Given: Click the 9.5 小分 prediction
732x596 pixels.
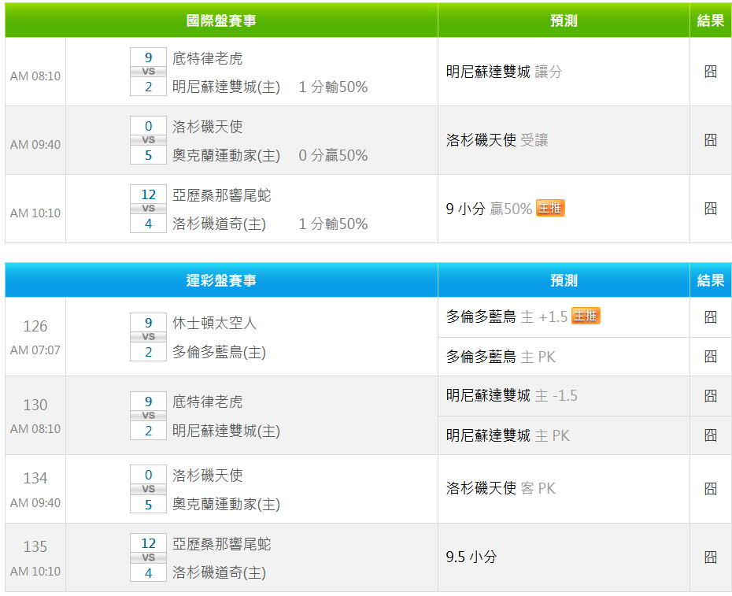Looking at the screenshot, I should coord(471,557).
